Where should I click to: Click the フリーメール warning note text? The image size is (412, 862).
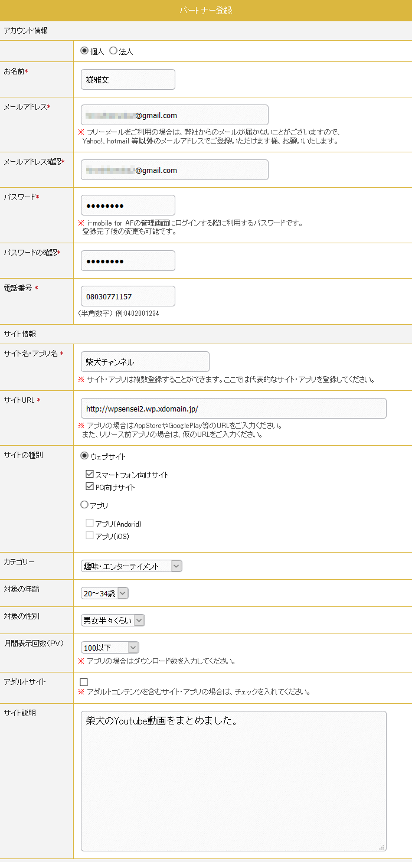211,136
